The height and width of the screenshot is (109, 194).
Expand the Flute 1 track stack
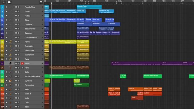point(6,12)
